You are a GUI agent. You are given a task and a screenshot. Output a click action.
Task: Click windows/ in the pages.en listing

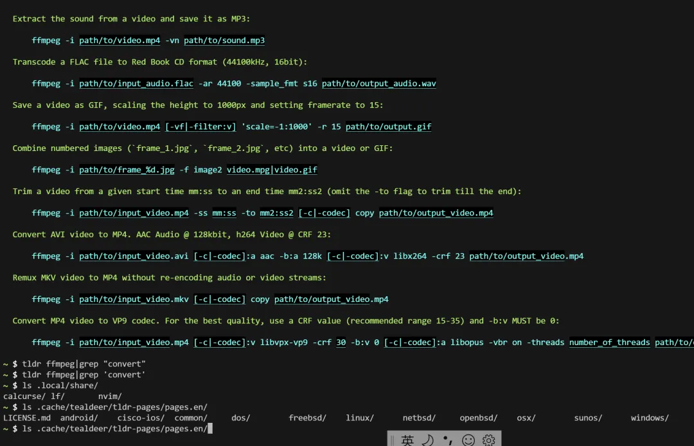click(650, 418)
